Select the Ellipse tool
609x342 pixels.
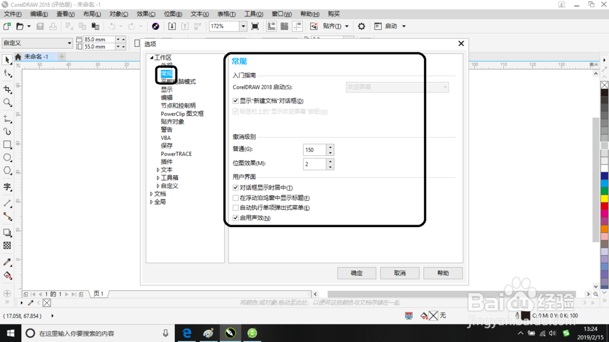click(7, 158)
